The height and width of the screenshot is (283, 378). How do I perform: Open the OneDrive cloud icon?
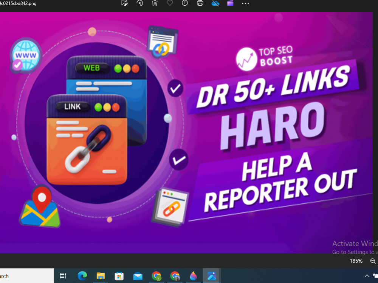click(215, 3)
